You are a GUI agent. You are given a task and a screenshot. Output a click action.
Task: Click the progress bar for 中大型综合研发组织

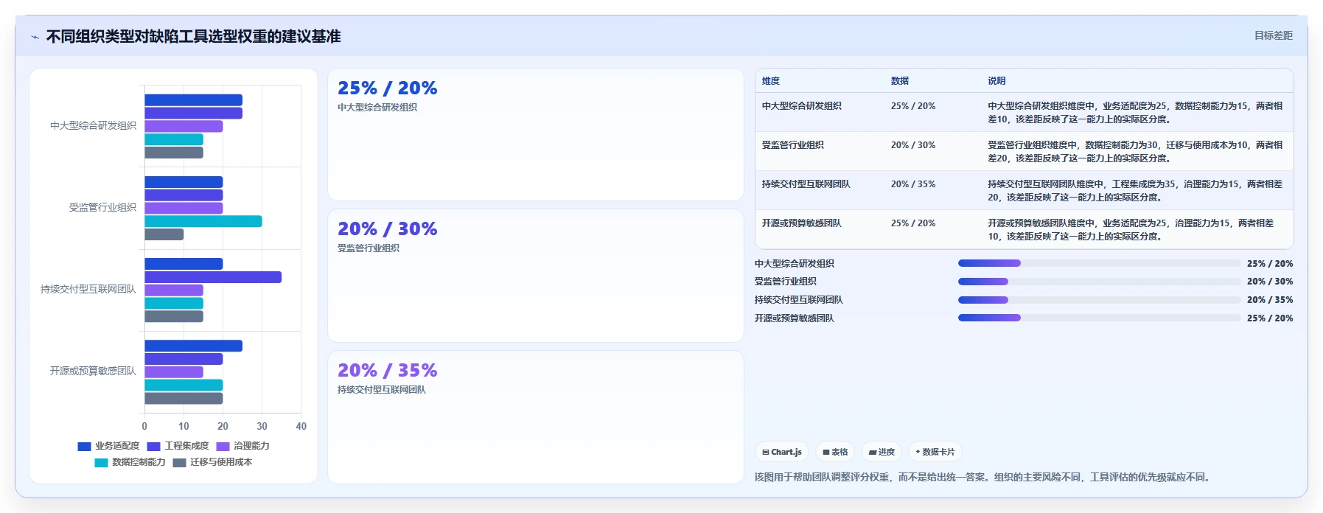pyautogui.click(x=1099, y=263)
